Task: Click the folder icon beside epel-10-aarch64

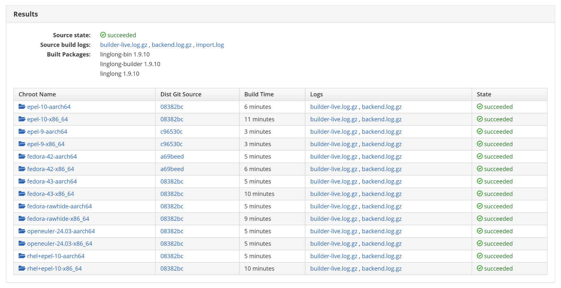Action: [22, 107]
